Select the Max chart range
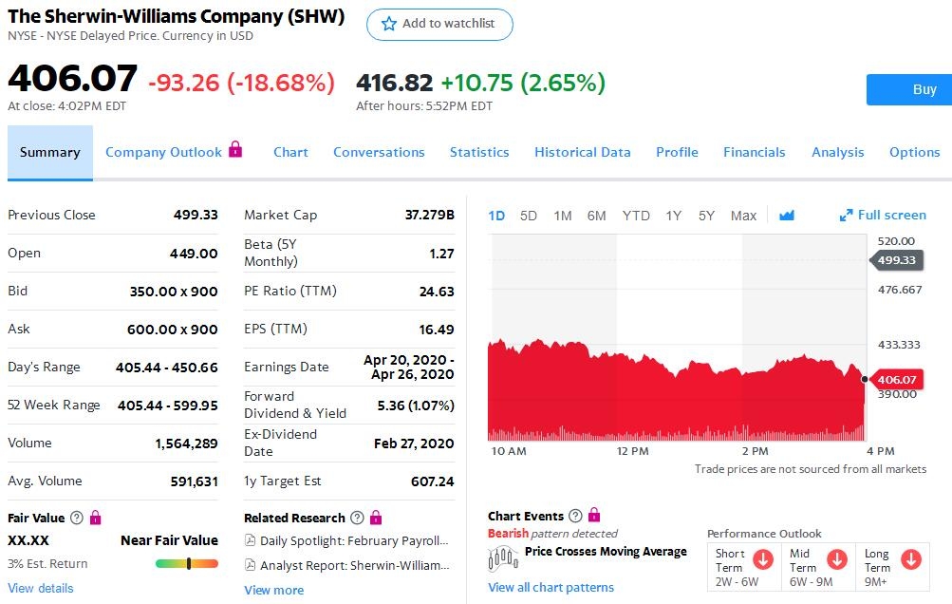952x604 pixels. 743,216
